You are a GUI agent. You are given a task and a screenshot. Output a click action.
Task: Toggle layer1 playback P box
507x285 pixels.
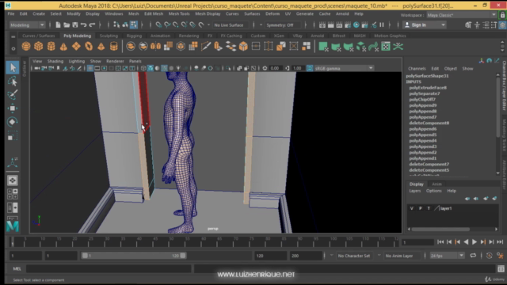pos(421,208)
